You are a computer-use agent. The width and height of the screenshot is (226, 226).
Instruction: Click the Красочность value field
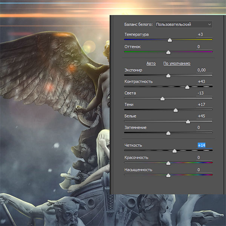tap(204, 157)
